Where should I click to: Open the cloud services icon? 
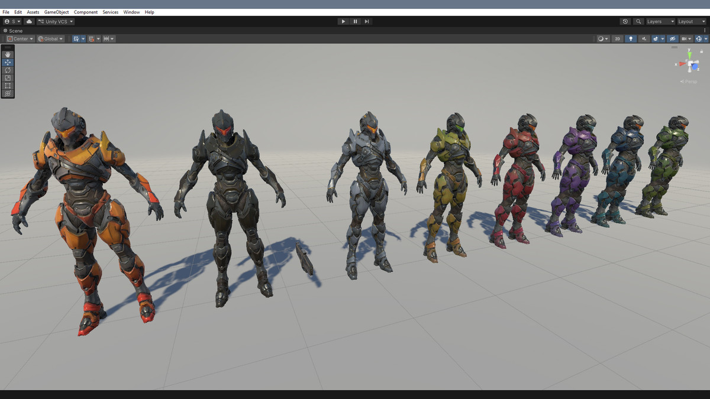29,21
